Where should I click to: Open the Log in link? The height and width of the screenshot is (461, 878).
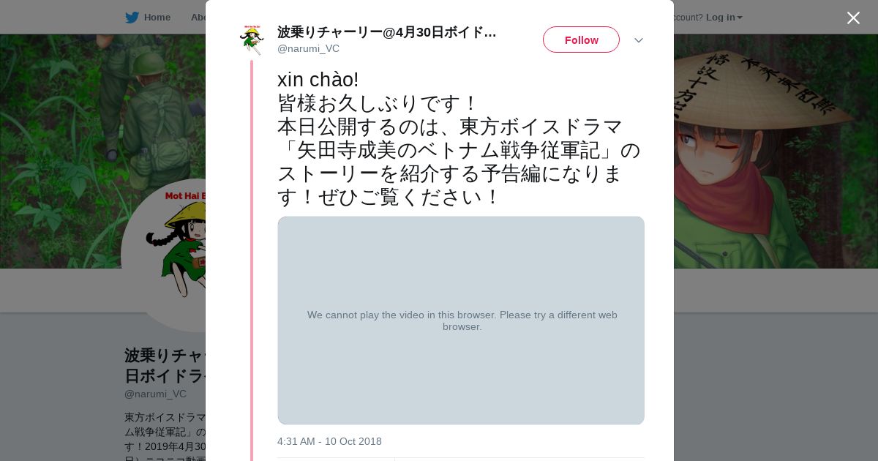[720, 18]
